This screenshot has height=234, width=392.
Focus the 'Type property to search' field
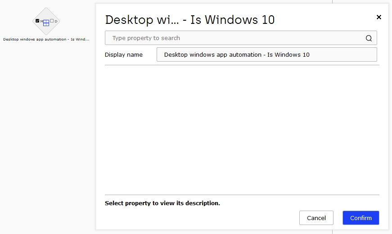pos(241,38)
